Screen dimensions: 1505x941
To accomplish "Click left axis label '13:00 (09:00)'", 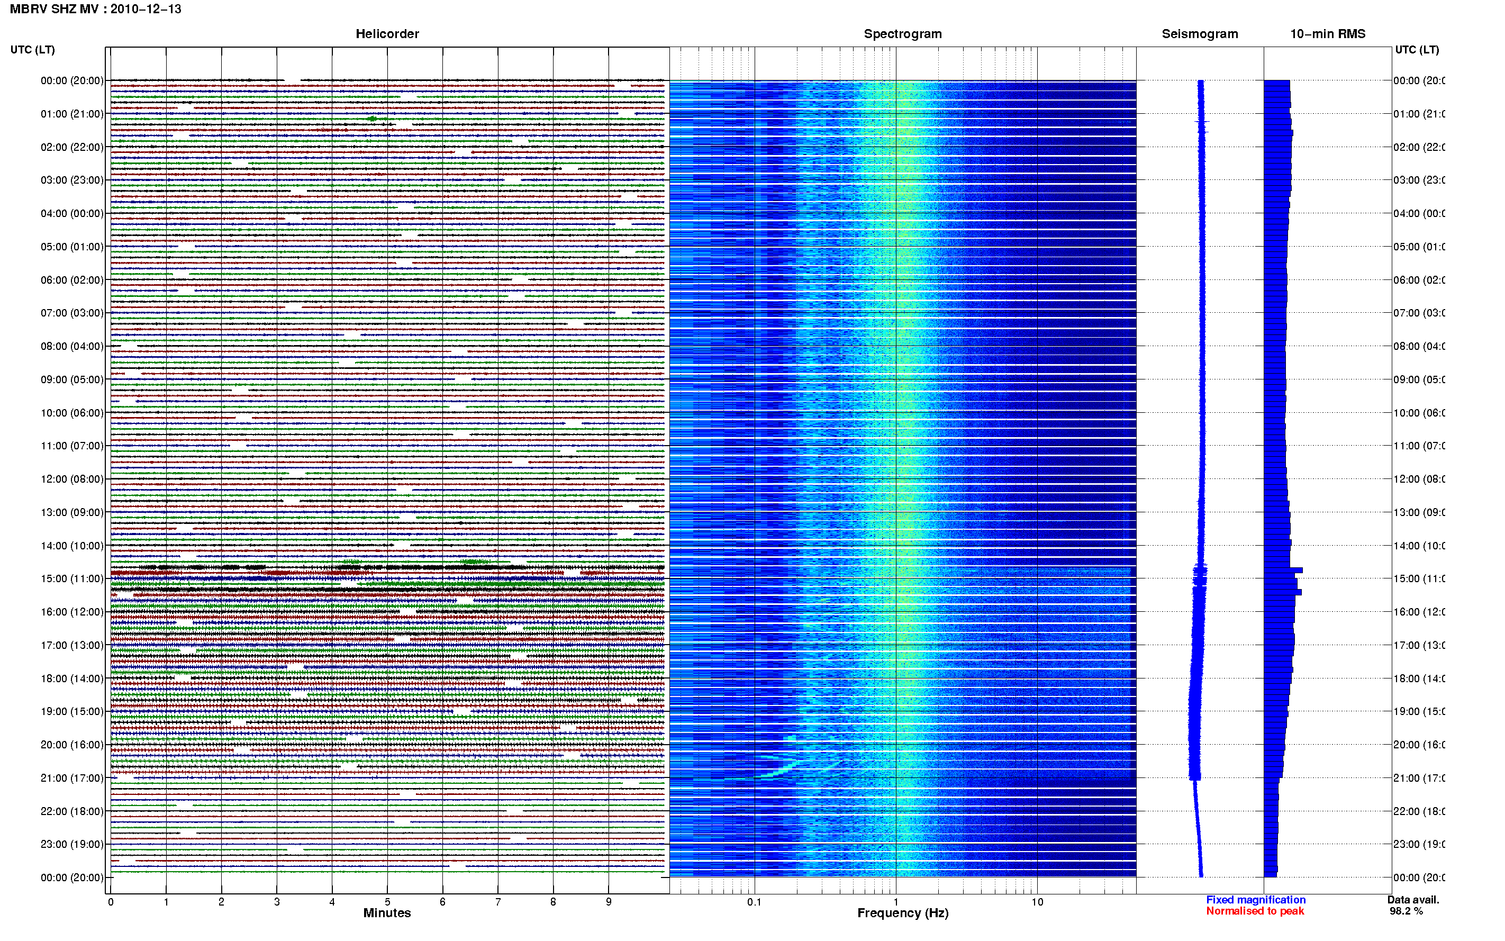I will 72,512.
